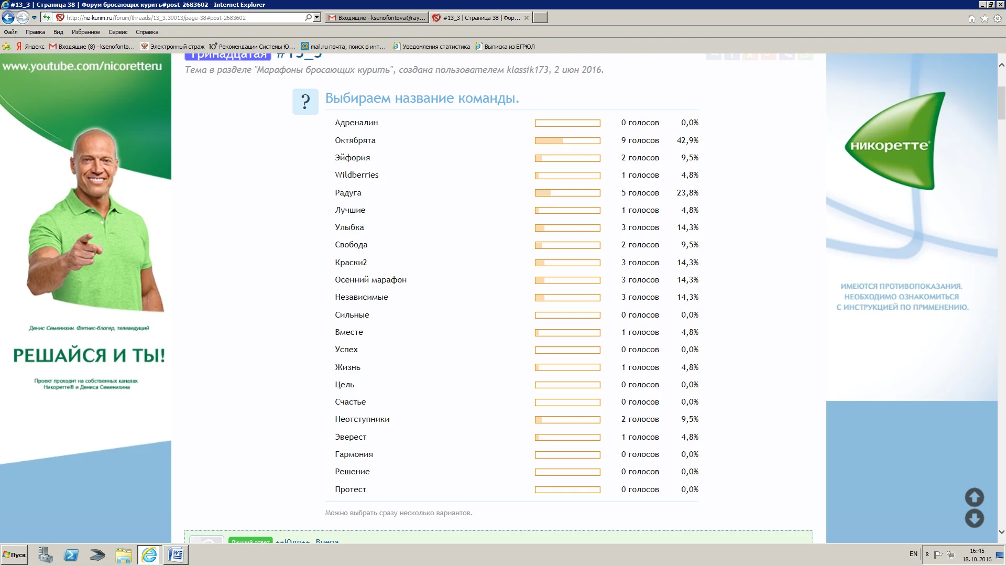Open recent pages dropdown next to Forward
1006x566 pixels.
pos(35,18)
